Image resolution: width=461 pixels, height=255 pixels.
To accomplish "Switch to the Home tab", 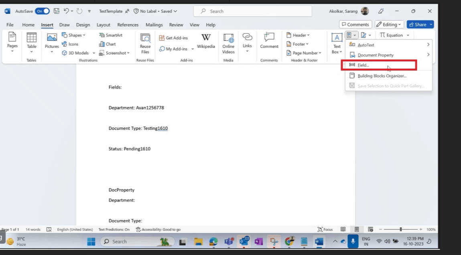I will click(x=28, y=25).
